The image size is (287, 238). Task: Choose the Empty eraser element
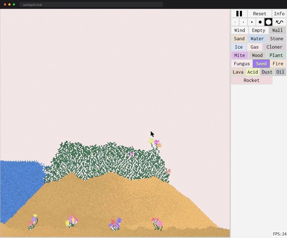click(258, 30)
